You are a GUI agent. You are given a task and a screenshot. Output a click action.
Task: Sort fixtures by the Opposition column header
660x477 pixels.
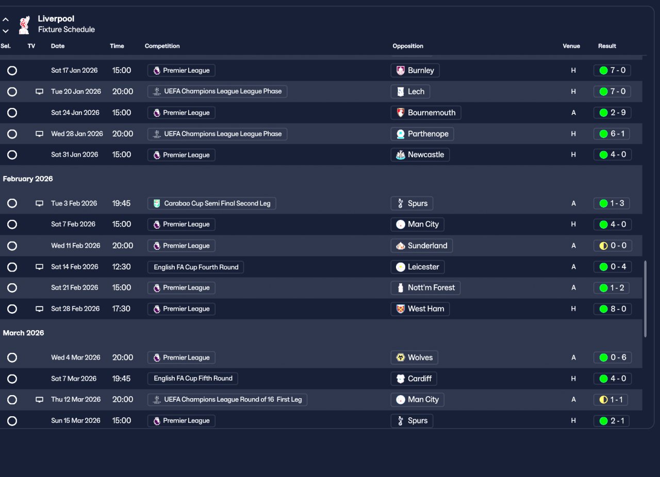point(408,46)
